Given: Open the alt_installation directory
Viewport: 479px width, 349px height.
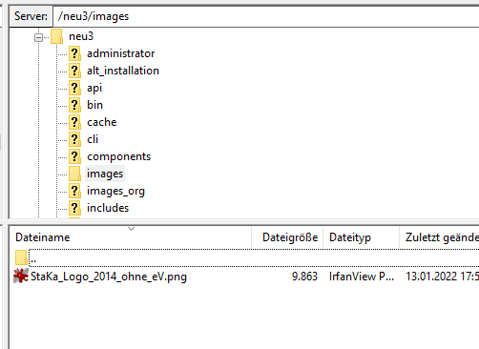Looking at the screenshot, I should point(123,71).
